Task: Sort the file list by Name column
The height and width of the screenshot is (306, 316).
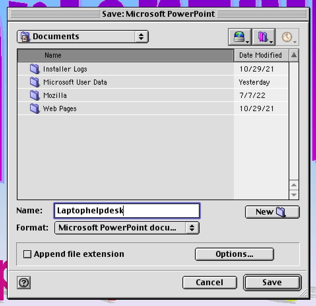Action: (x=125, y=55)
